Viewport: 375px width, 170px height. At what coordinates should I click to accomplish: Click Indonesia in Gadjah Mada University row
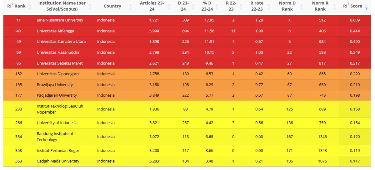coord(106,161)
